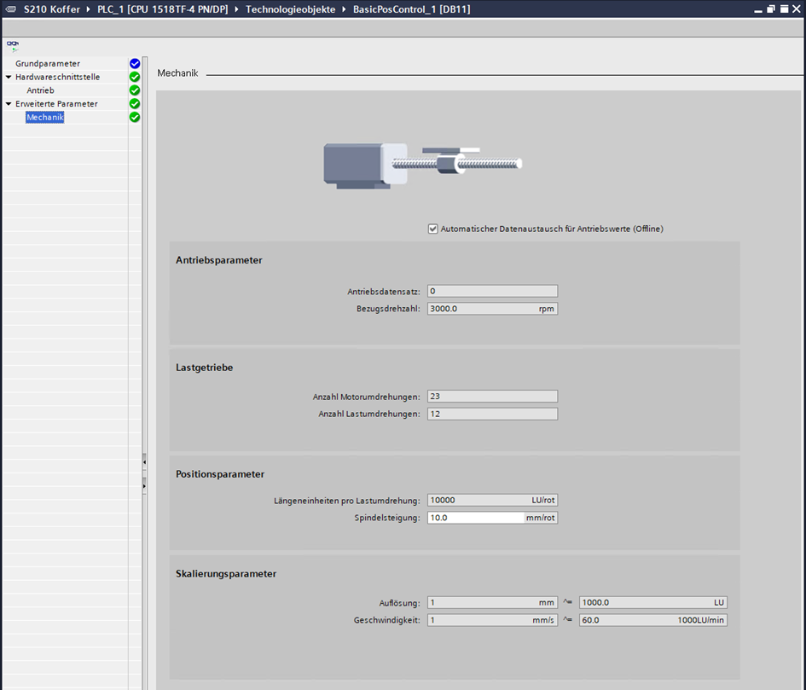Click green status icon next to Mechanik
Screen dimensions: 806x690
coord(135,118)
